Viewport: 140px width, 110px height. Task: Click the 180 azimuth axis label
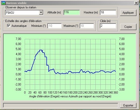70,92
